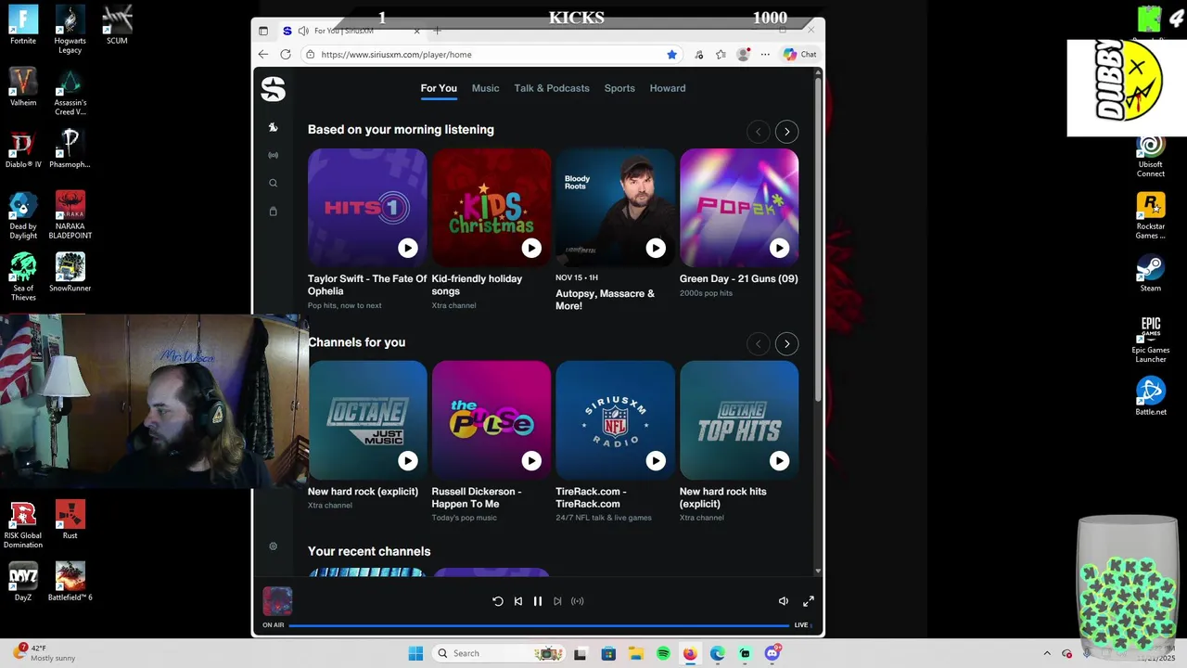Open a new browser tab
This screenshot has width=1187, height=668.
coord(438,31)
